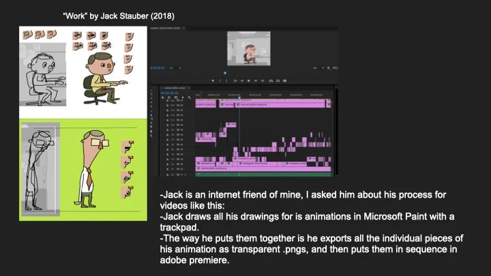Open the Timeline panel menu icon
491x276 pixels.
tap(189, 88)
